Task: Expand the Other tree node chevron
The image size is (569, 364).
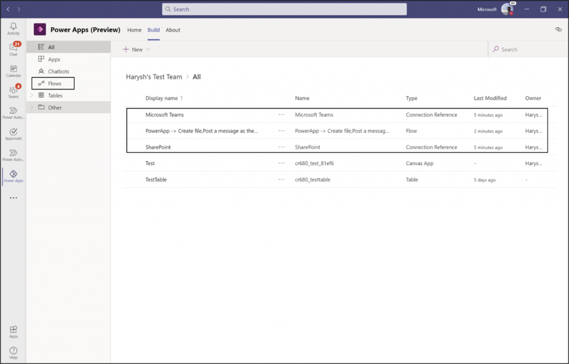Action: click(x=32, y=107)
